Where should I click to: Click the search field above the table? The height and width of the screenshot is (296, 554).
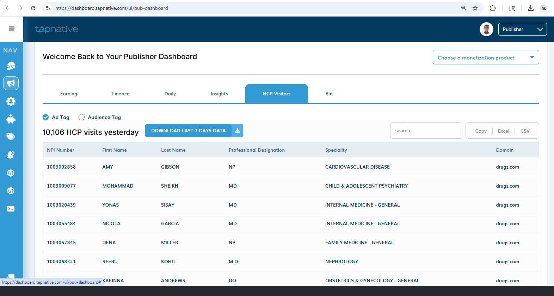tap(426, 131)
